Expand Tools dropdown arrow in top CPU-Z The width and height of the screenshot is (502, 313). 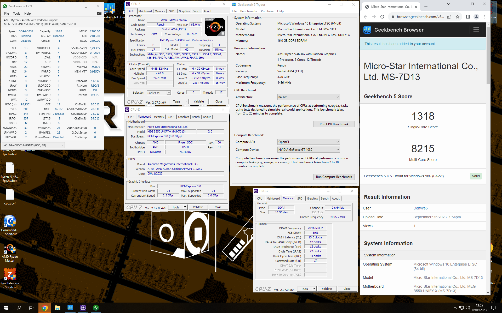(186, 101)
